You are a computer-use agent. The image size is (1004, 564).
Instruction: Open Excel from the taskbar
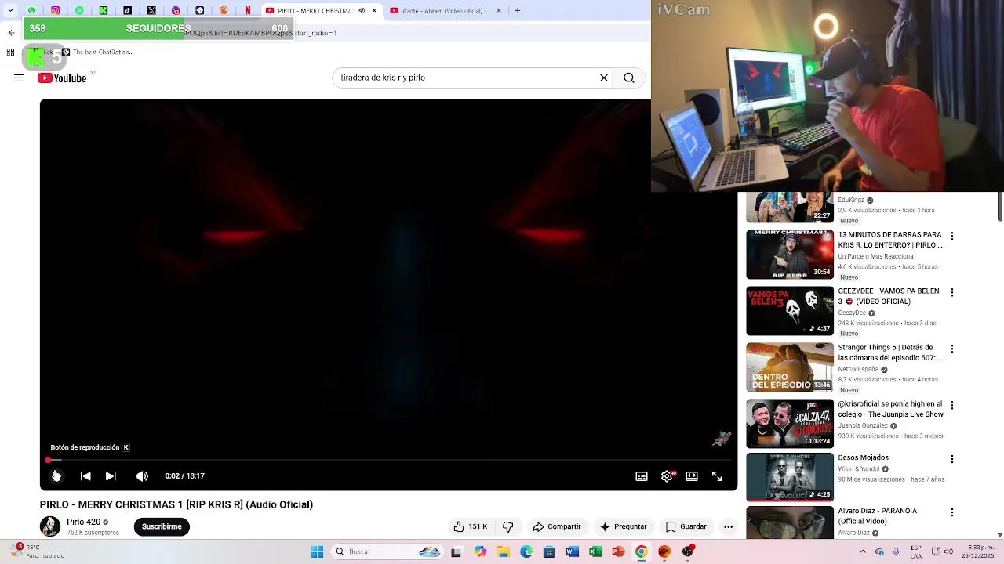point(595,551)
